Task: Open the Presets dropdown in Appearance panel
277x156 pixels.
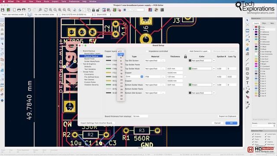Action: click(264, 126)
